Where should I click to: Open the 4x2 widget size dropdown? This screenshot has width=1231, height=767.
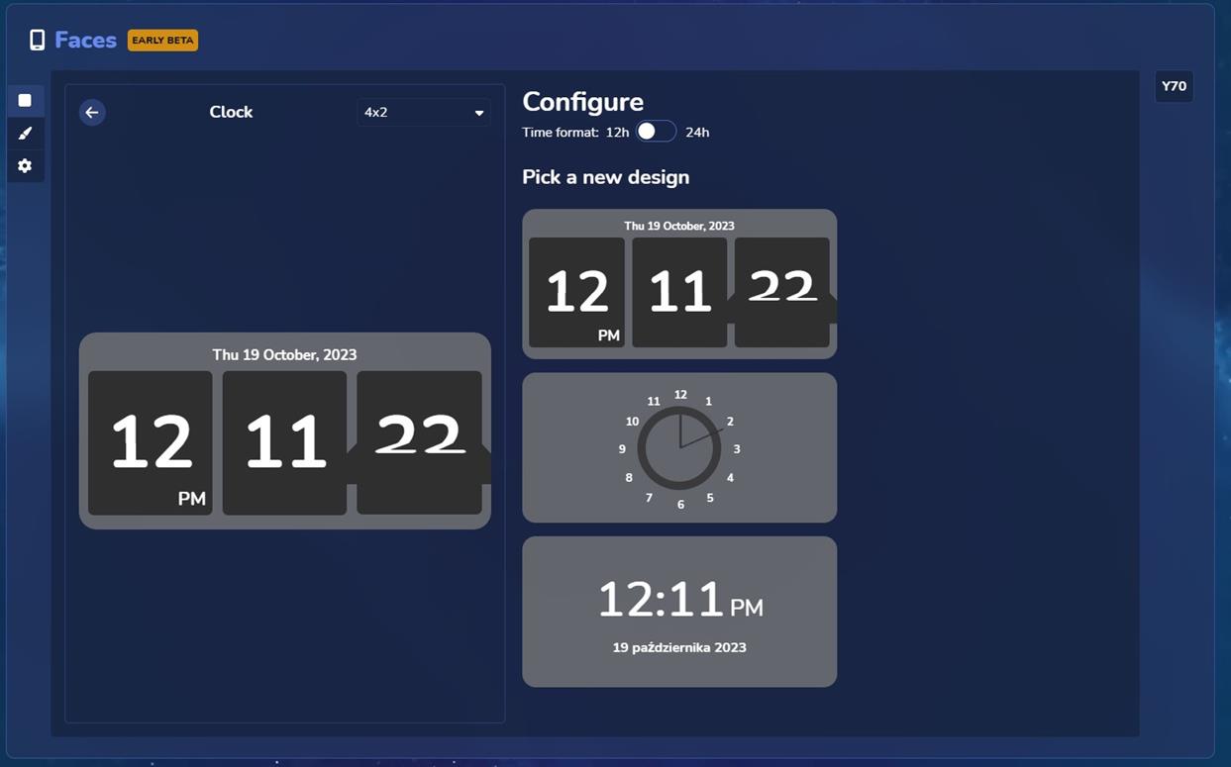pos(423,113)
